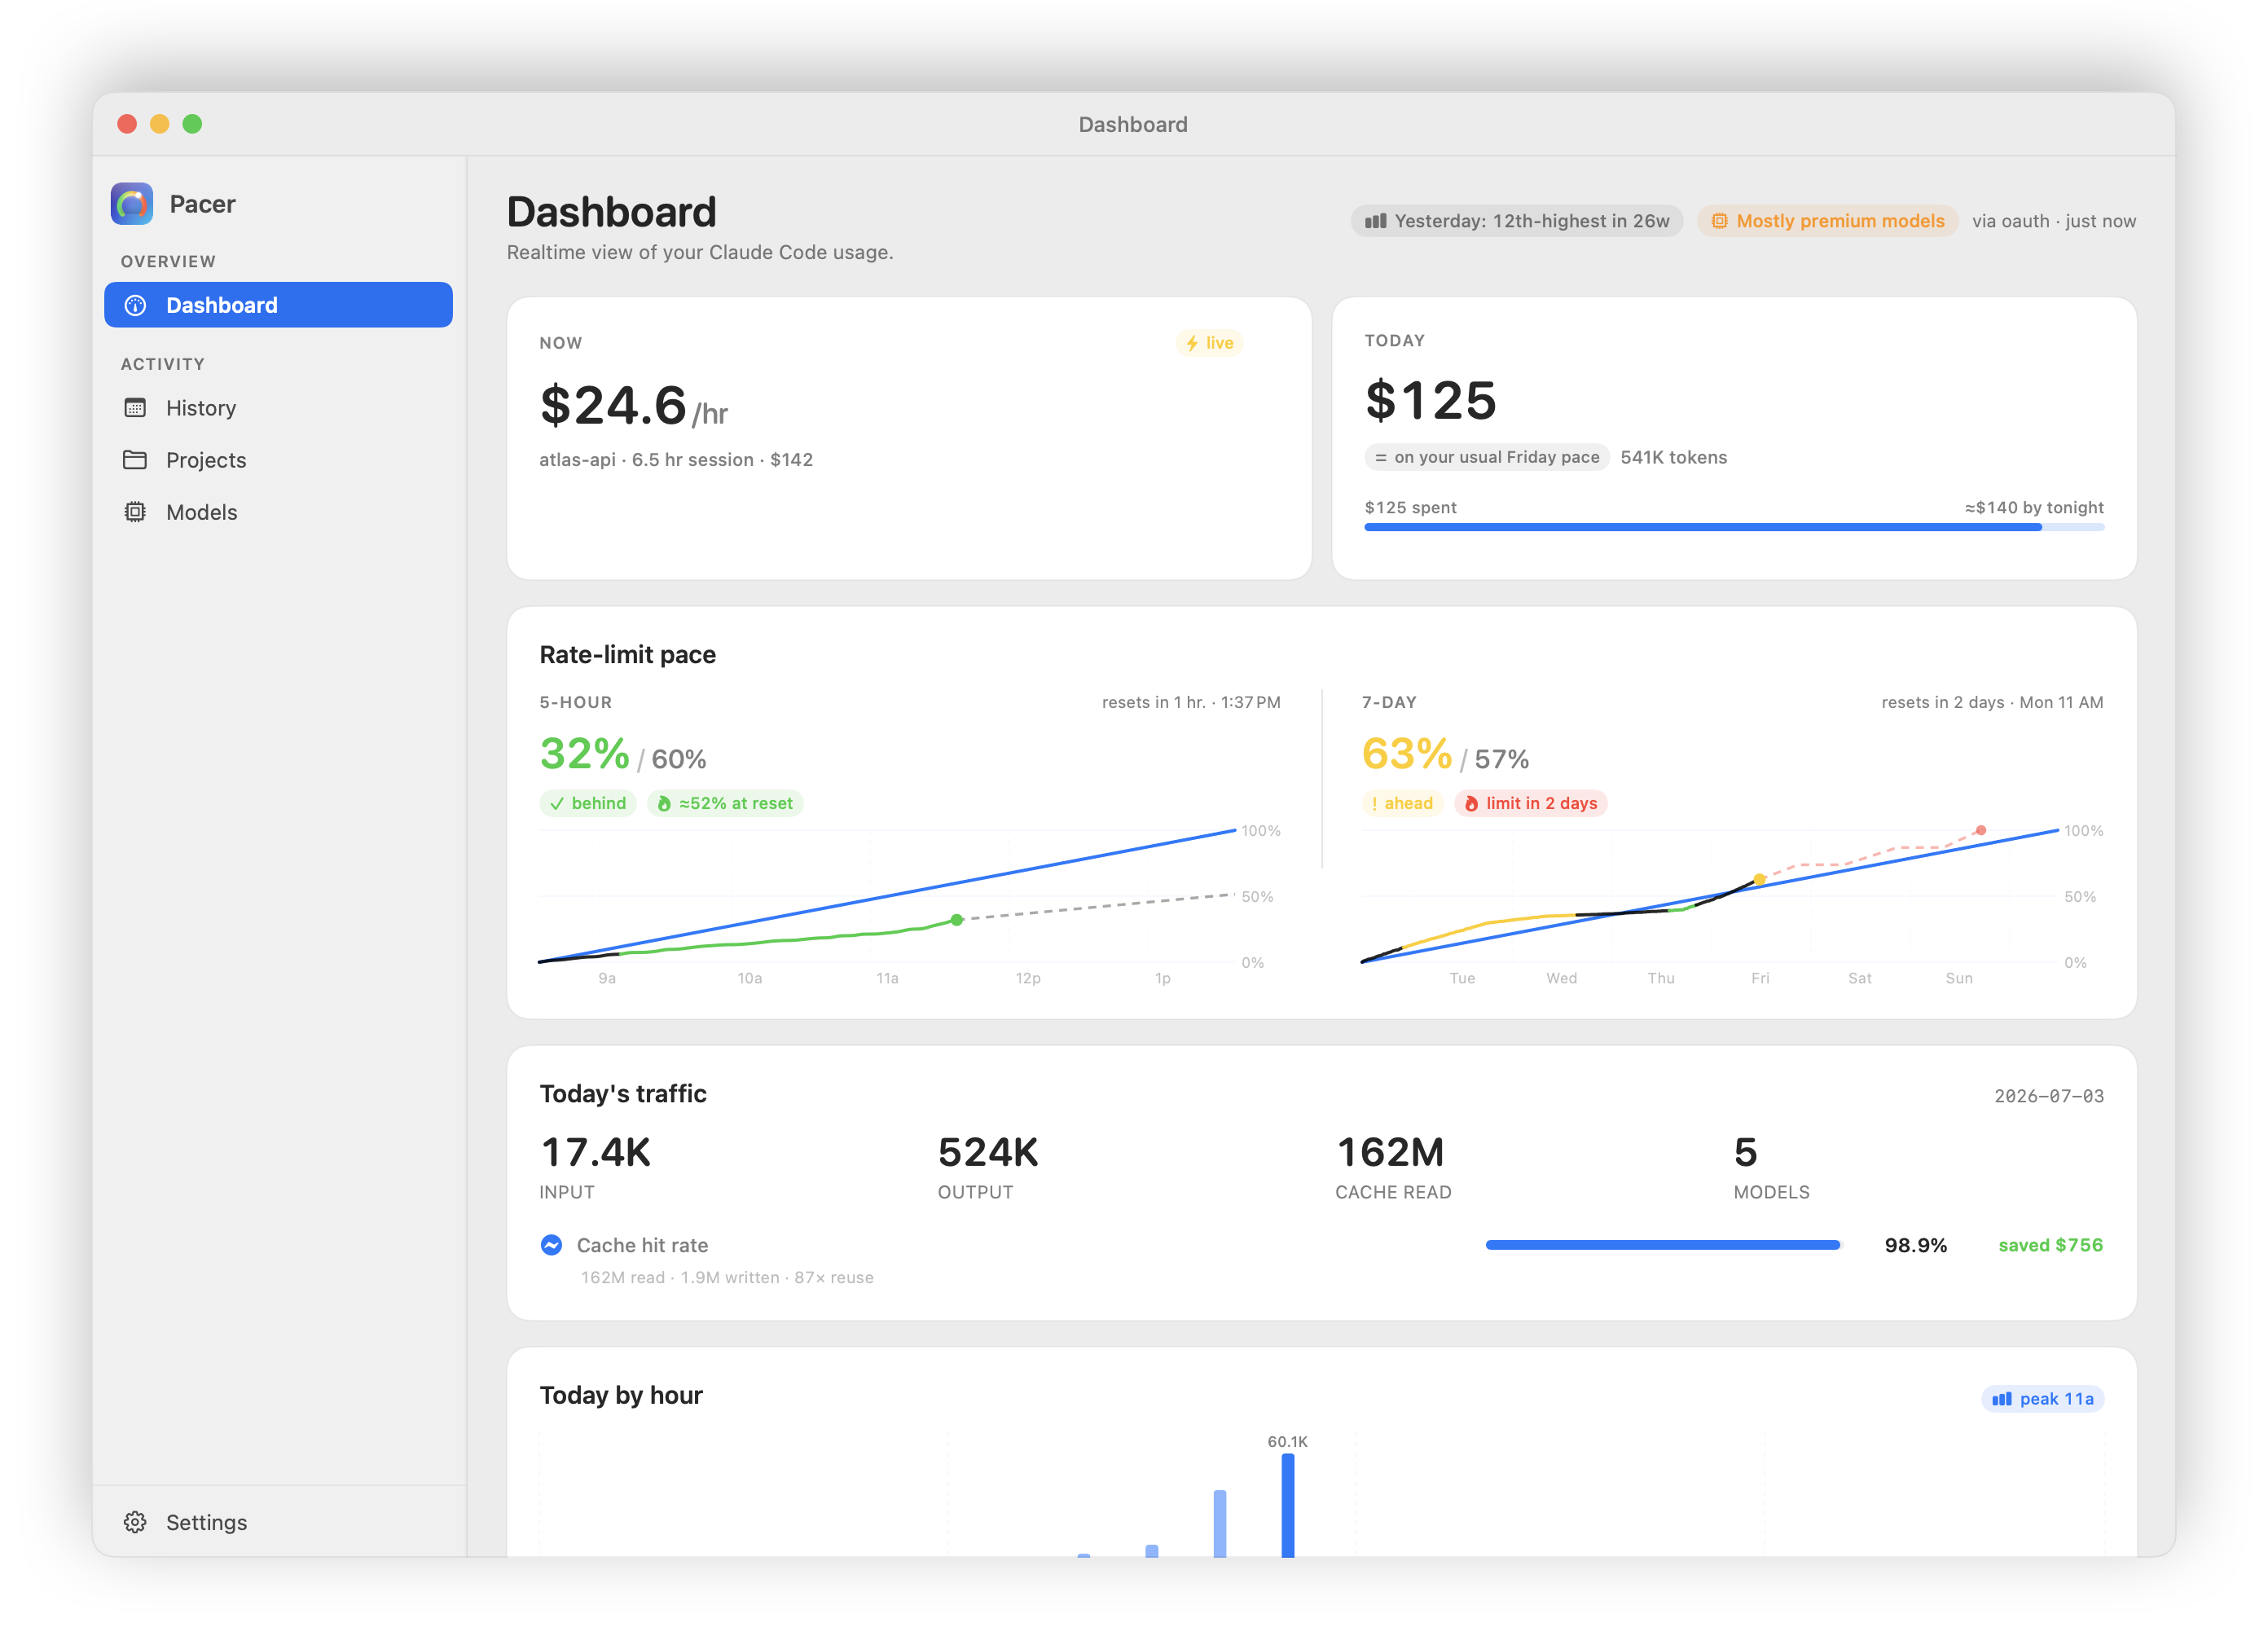This screenshot has height=1649, width=2268.
Task: Click the 'saved $756' label
Action: 2050,1245
